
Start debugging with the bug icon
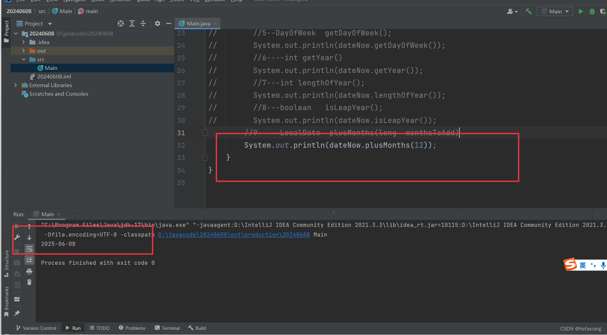[x=592, y=11]
